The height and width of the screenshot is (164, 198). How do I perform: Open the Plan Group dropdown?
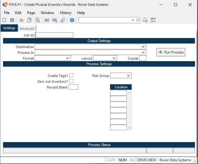128,75
